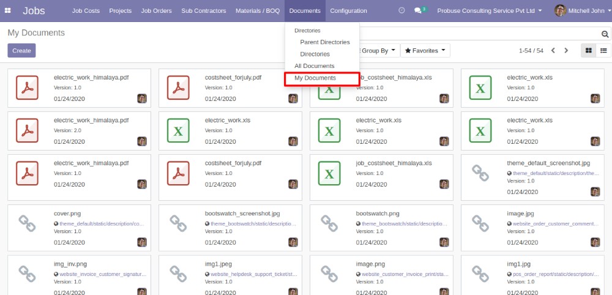Expand the Favorites dropdown
612x295 pixels.
pos(425,51)
